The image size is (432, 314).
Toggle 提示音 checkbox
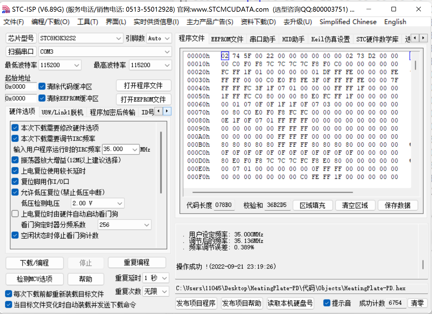point(327,303)
